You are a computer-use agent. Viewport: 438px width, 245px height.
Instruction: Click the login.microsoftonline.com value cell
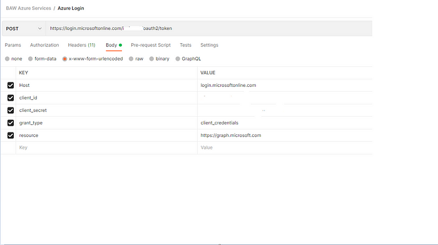[285, 86]
